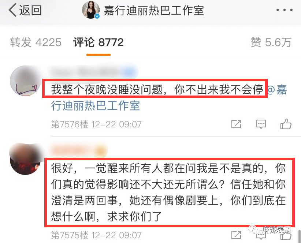This screenshot has height=243, width=301.
Task: Tap the back chevron labeled 返回
Action: click(25, 10)
